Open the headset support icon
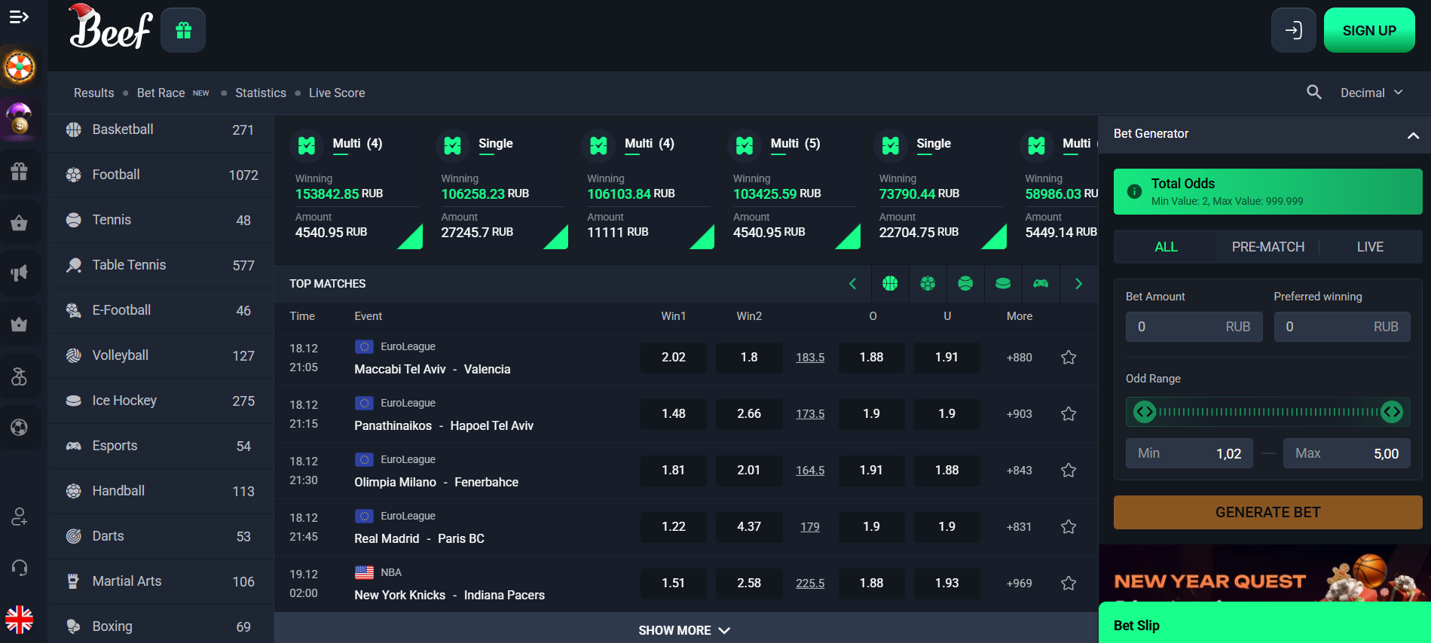Screen dimensions: 1431x643 click(x=20, y=567)
